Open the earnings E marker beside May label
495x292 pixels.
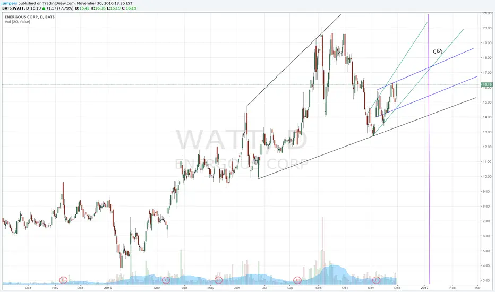pos(218,280)
